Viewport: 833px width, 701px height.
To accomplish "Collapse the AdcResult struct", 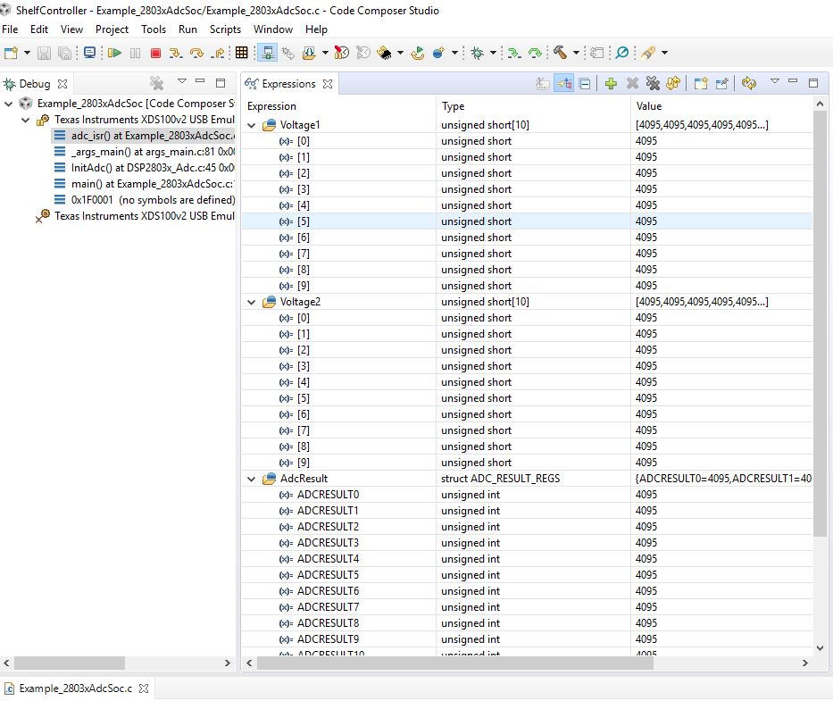I will (x=251, y=478).
